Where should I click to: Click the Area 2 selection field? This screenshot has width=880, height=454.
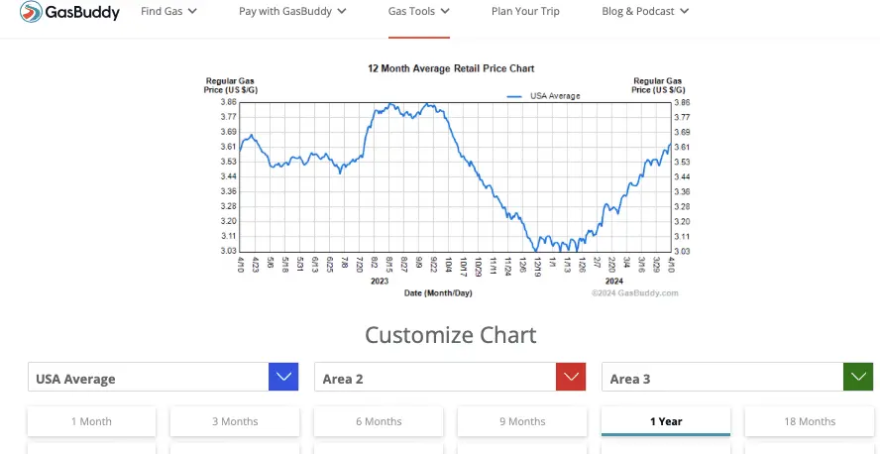436,378
